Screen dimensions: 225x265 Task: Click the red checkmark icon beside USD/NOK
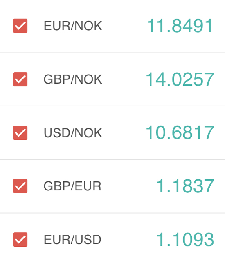coord(20,133)
